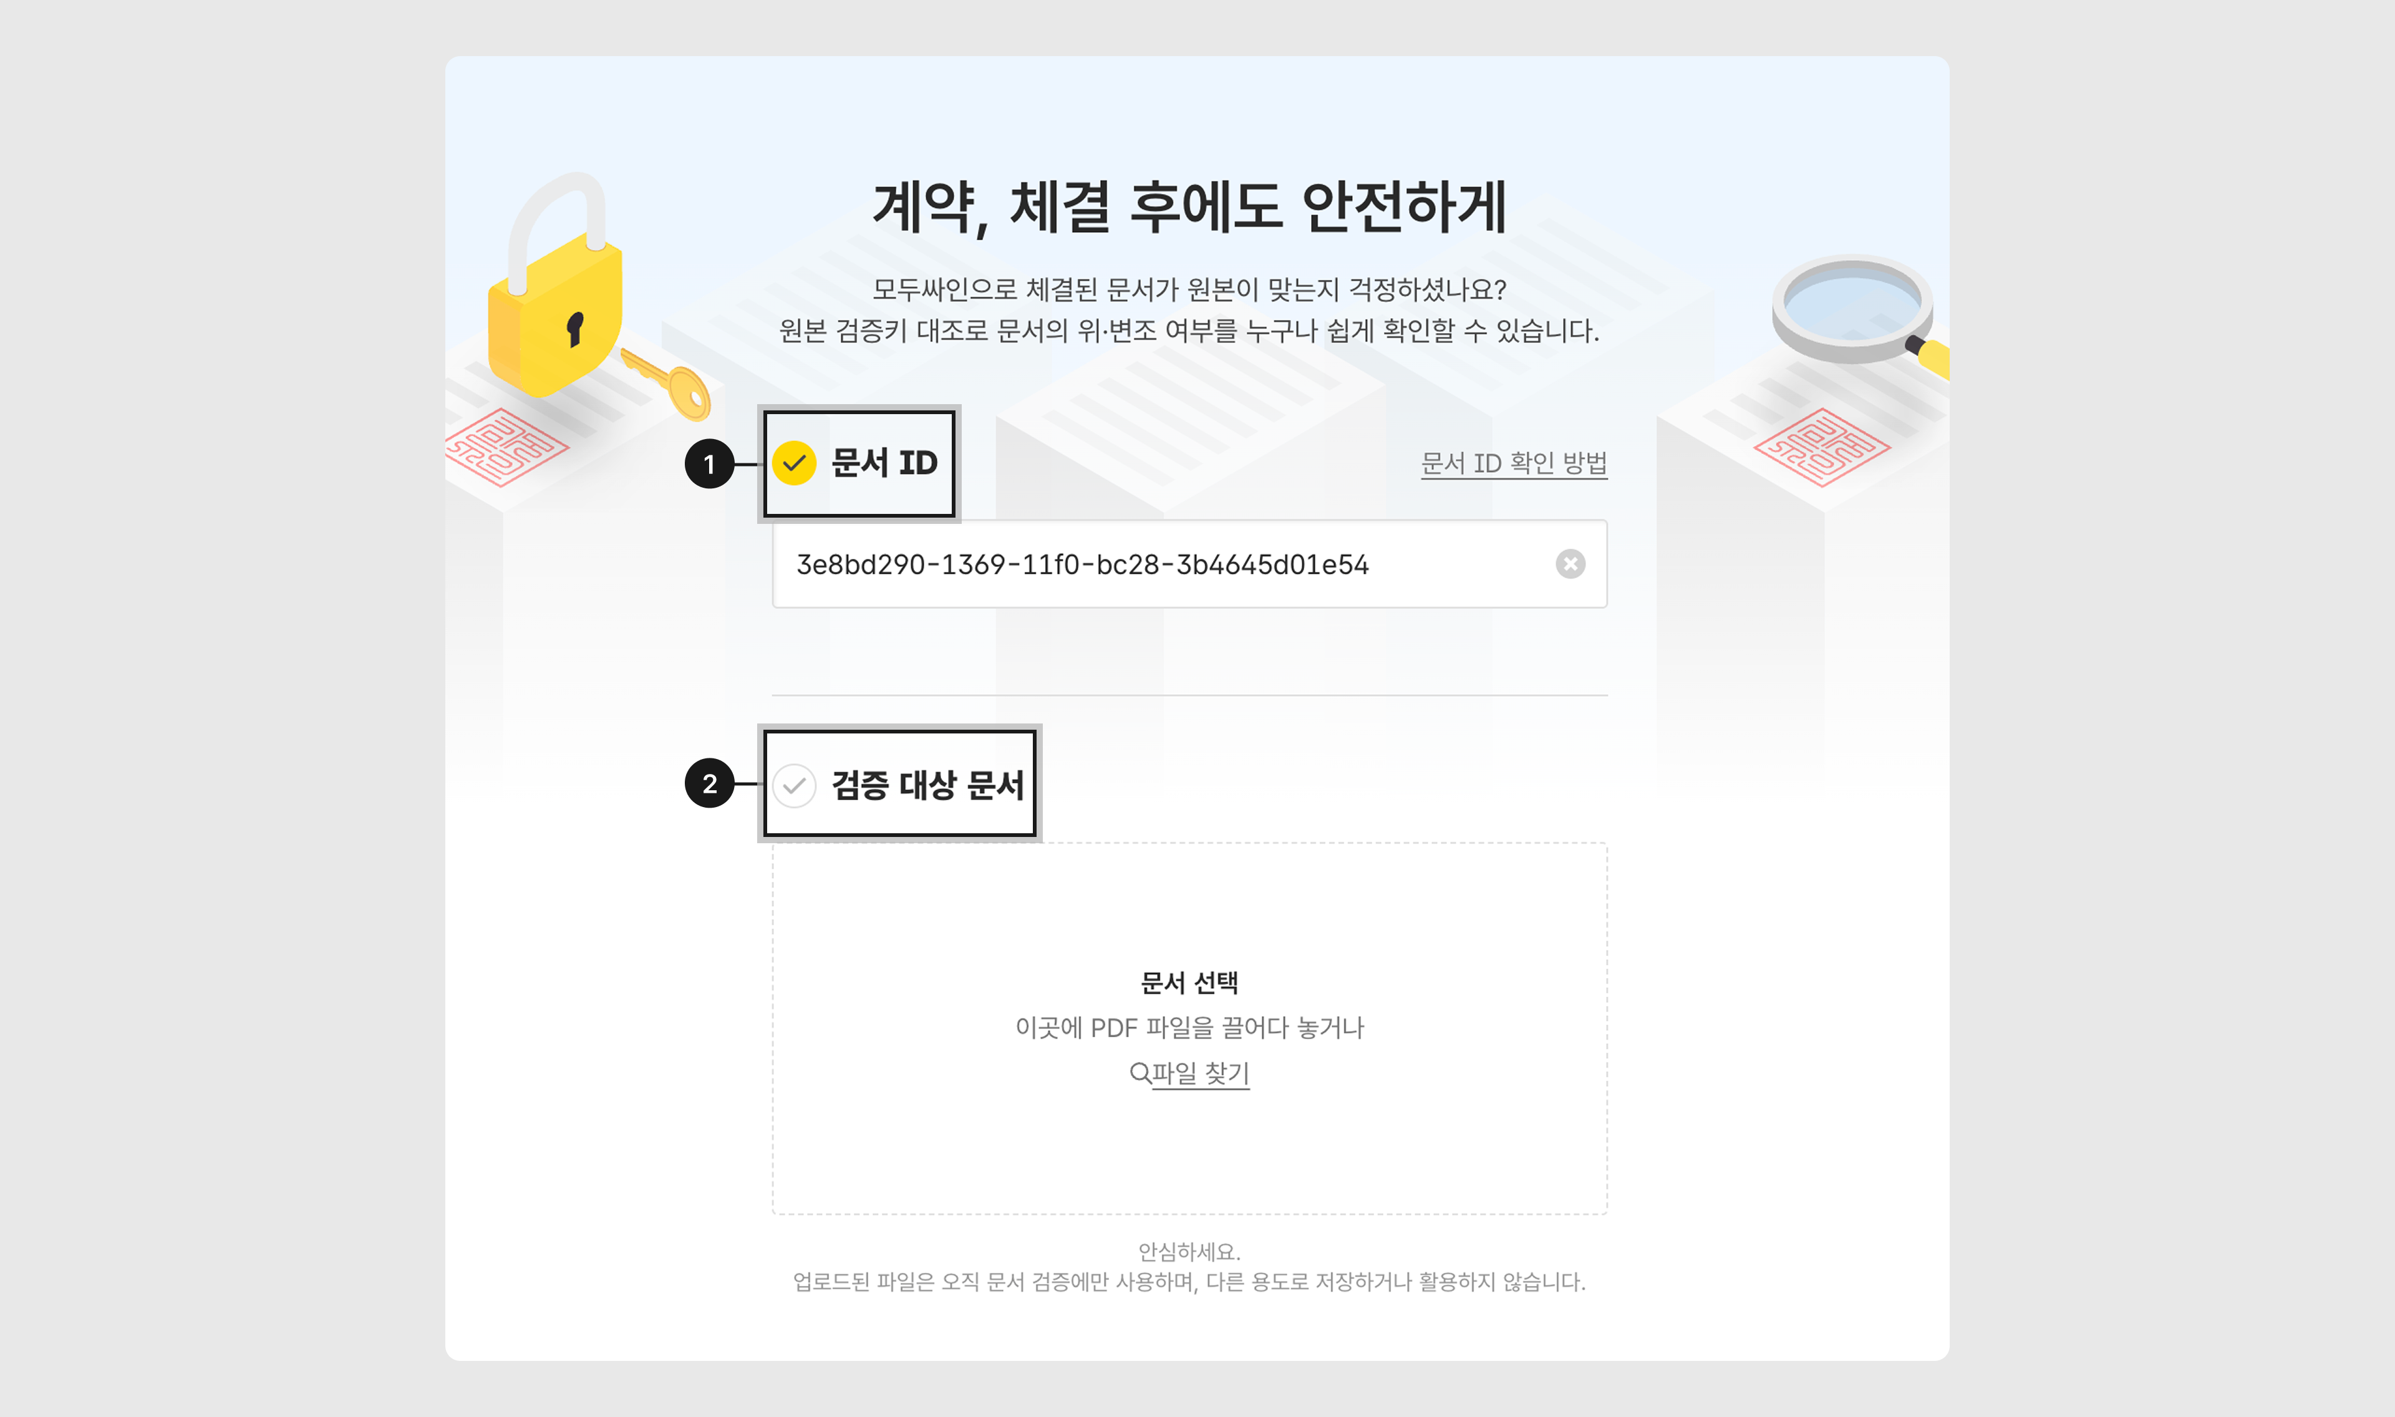
Task: Click the 안심하세요 notice text
Action: (x=1189, y=1251)
